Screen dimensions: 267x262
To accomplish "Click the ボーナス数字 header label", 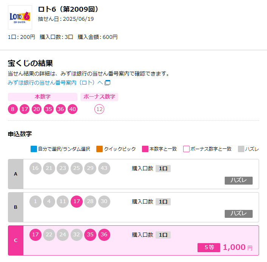I will click(99, 97).
